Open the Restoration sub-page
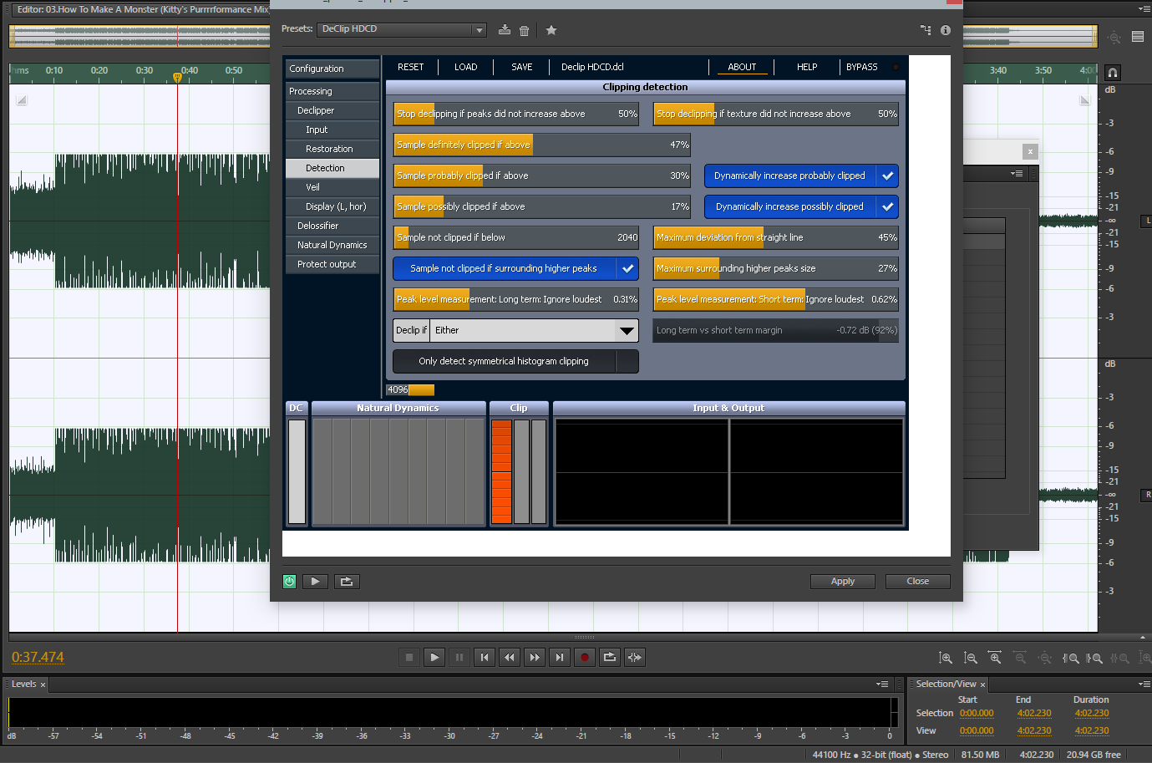 [x=332, y=149]
